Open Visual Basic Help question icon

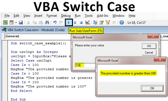[122, 22]
